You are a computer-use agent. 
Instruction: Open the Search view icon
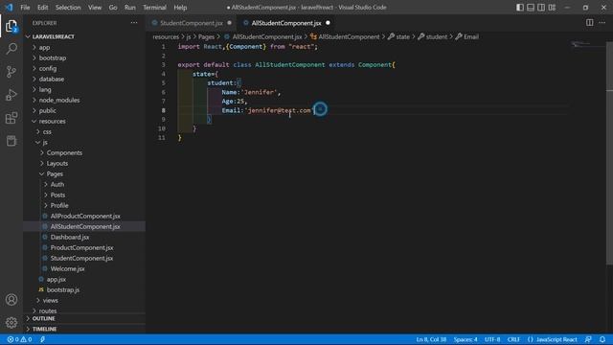click(11, 49)
